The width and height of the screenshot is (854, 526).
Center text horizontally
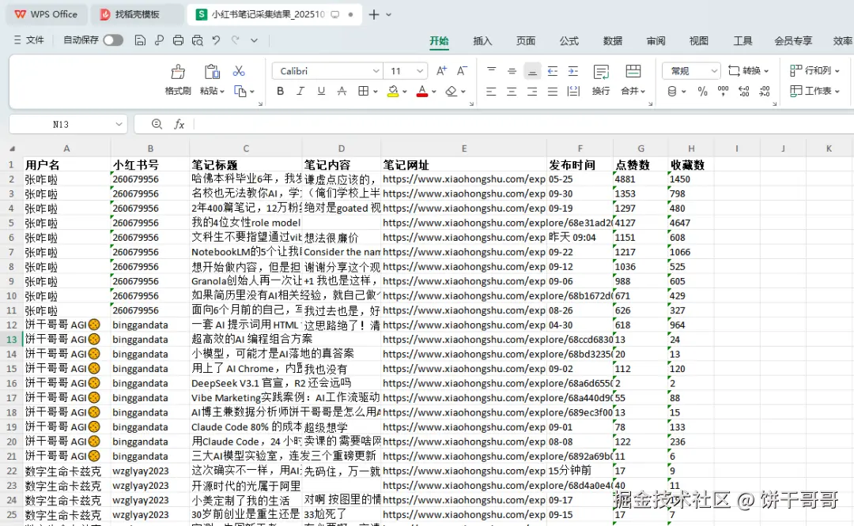click(512, 92)
